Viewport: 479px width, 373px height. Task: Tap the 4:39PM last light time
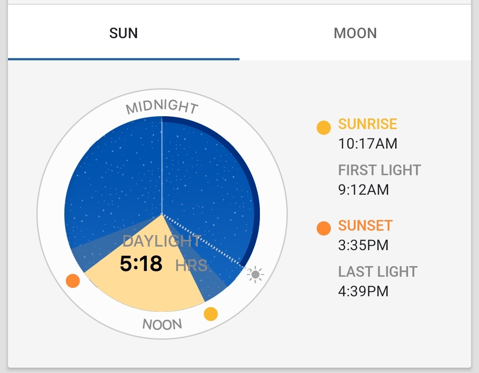click(363, 291)
